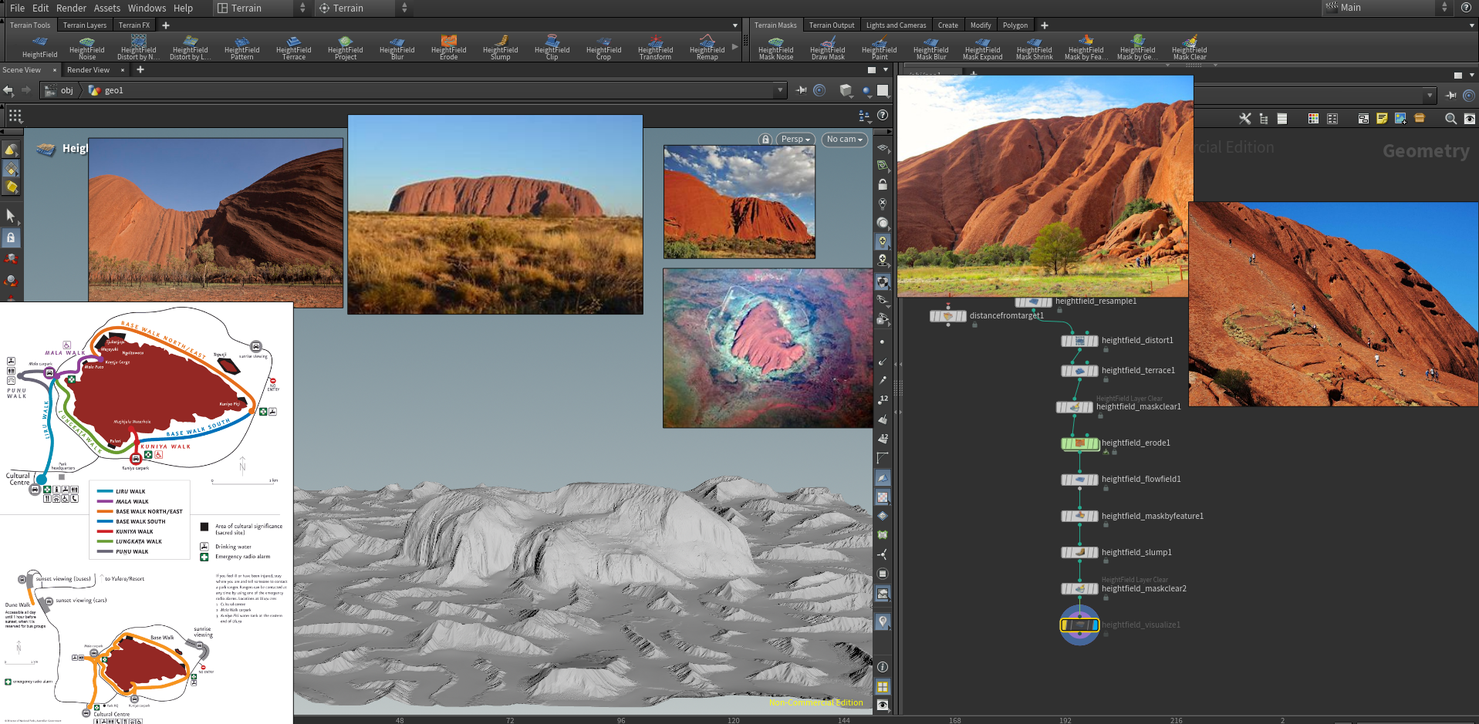This screenshot has width=1479, height=724.
Task: Expand the Main take selector dropdown
Action: [x=1444, y=8]
